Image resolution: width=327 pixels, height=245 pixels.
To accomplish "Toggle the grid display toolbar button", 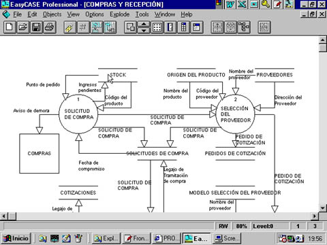I will click(157, 27).
